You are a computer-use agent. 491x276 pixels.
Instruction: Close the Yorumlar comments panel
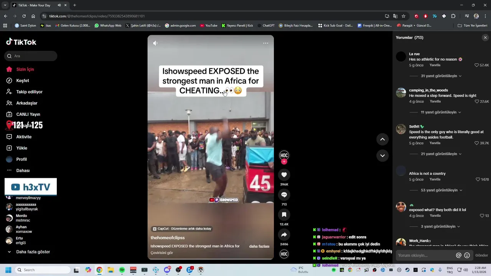tap(485, 38)
